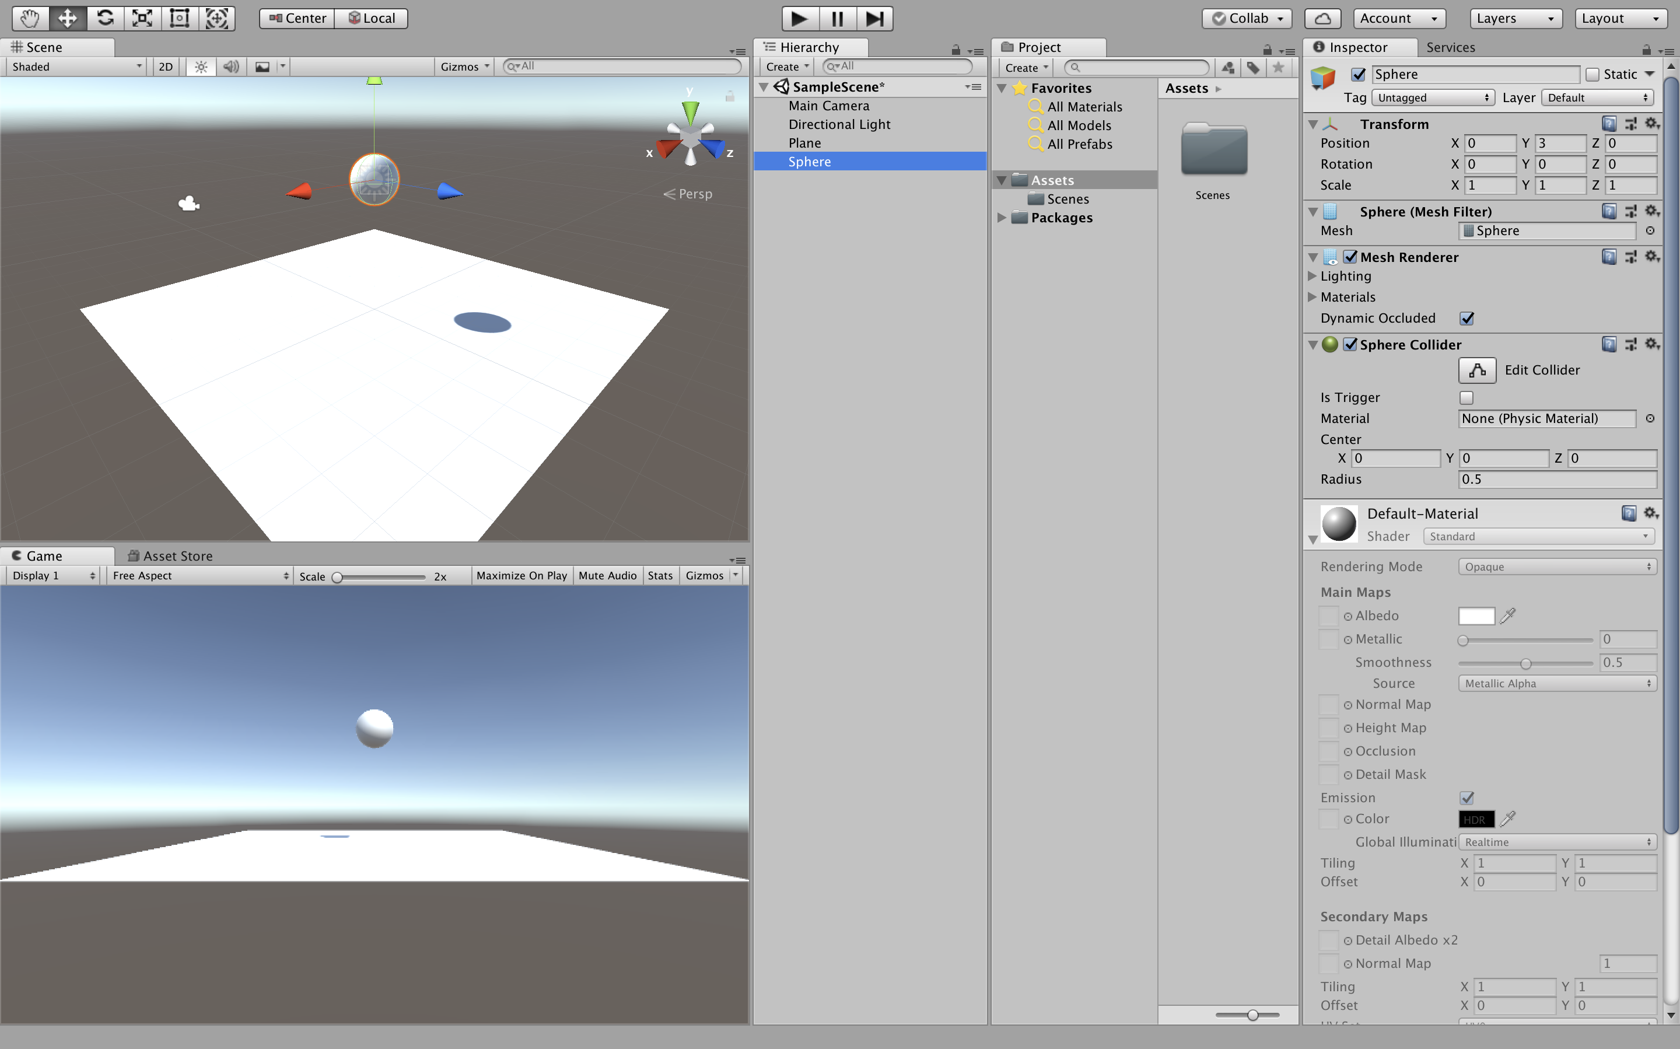Open the Shaded draw mode dropdown
This screenshot has height=1049, width=1680.
76,67
